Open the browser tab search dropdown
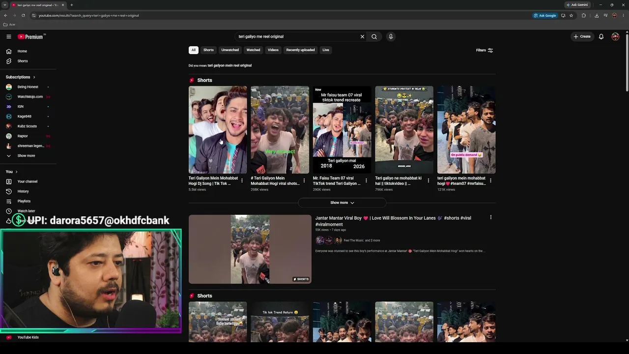 [x=5, y=5]
